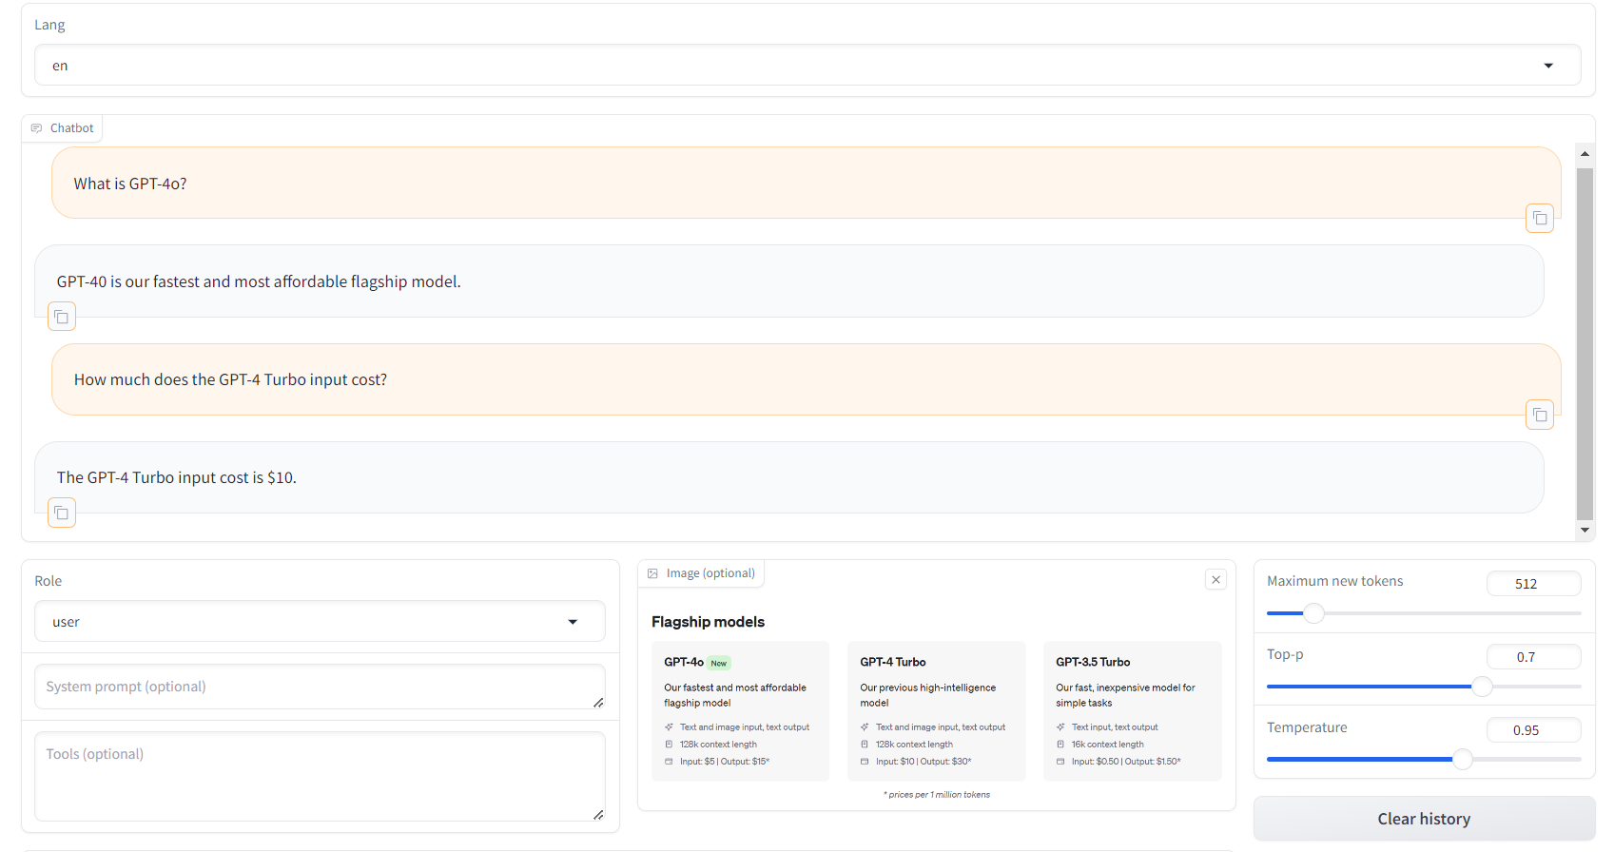This screenshot has width=1614, height=852.
Task: Click the System prompt text field
Action: 319,687
